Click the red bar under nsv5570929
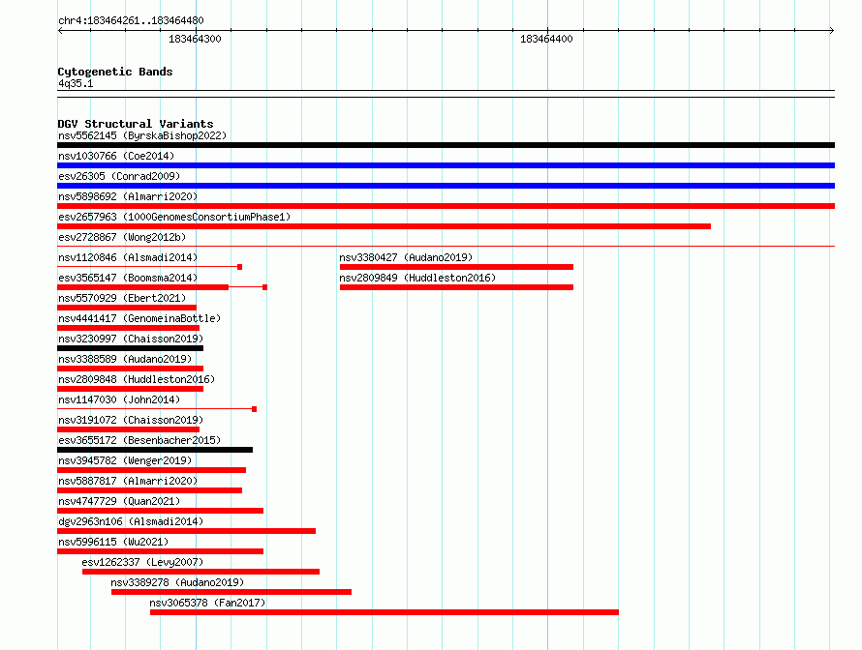 click(x=127, y=308)
